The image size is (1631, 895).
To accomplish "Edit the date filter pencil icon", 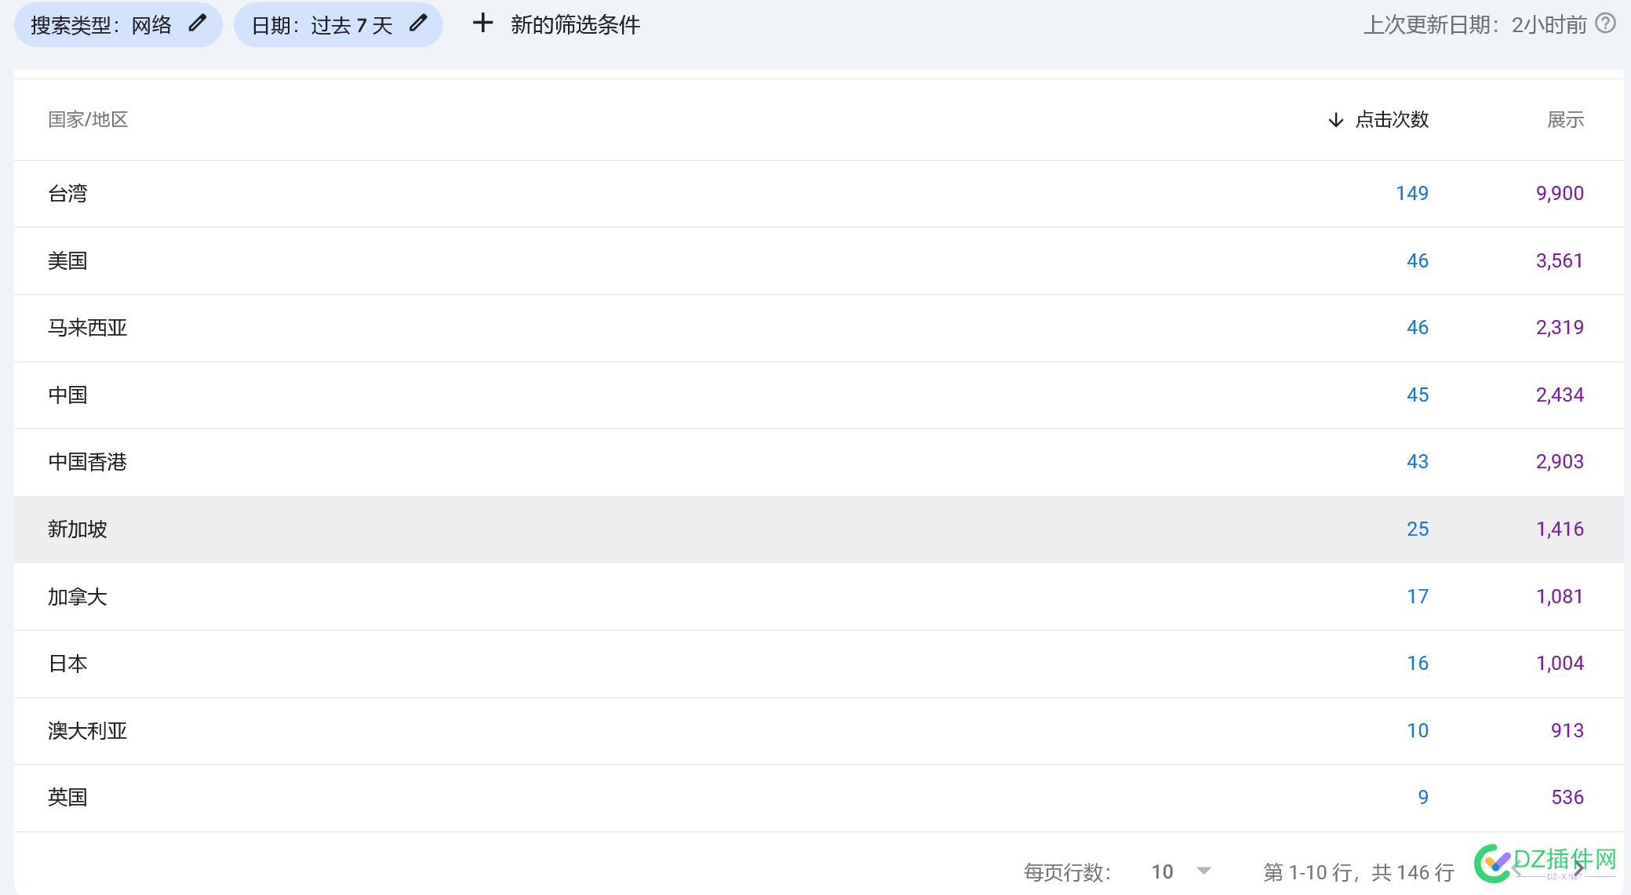I will click(419, 24).
